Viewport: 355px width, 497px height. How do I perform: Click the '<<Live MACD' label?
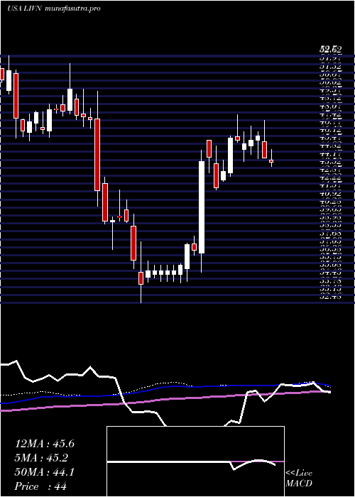point(299,479)
